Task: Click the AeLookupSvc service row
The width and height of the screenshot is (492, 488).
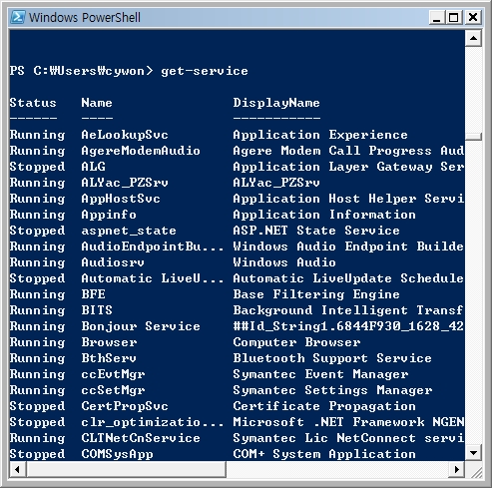Action: coord(237,135)
